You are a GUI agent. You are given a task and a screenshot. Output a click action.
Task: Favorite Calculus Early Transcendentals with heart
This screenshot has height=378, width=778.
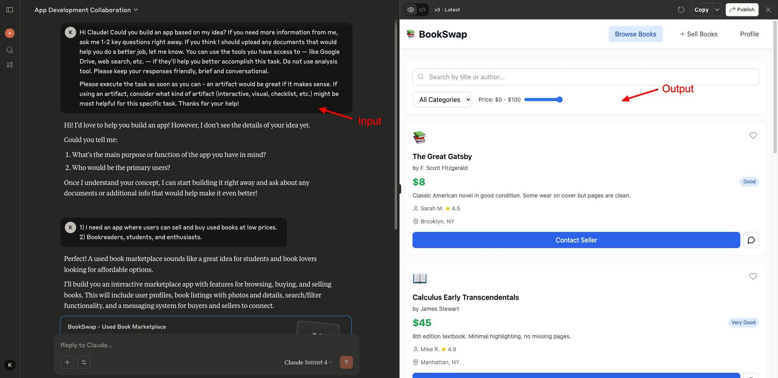(753, 276)
